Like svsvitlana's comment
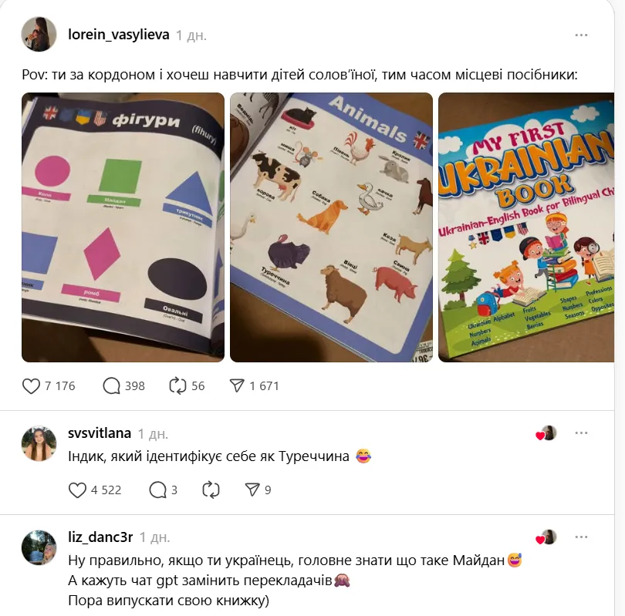 (77, 490)
